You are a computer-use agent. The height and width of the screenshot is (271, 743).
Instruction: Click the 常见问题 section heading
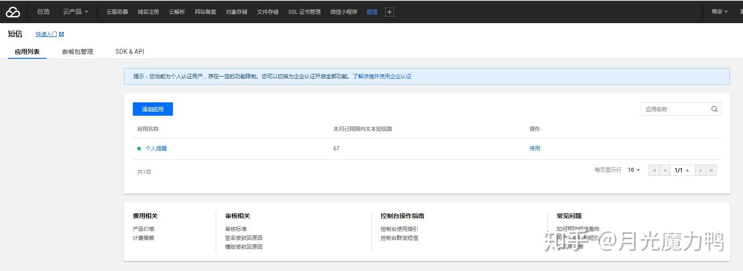pyautogui.click(x=569, y=216)
